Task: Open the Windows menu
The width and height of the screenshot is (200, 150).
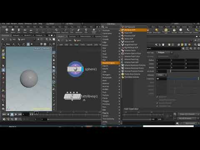Action: (x=28, y=24)
